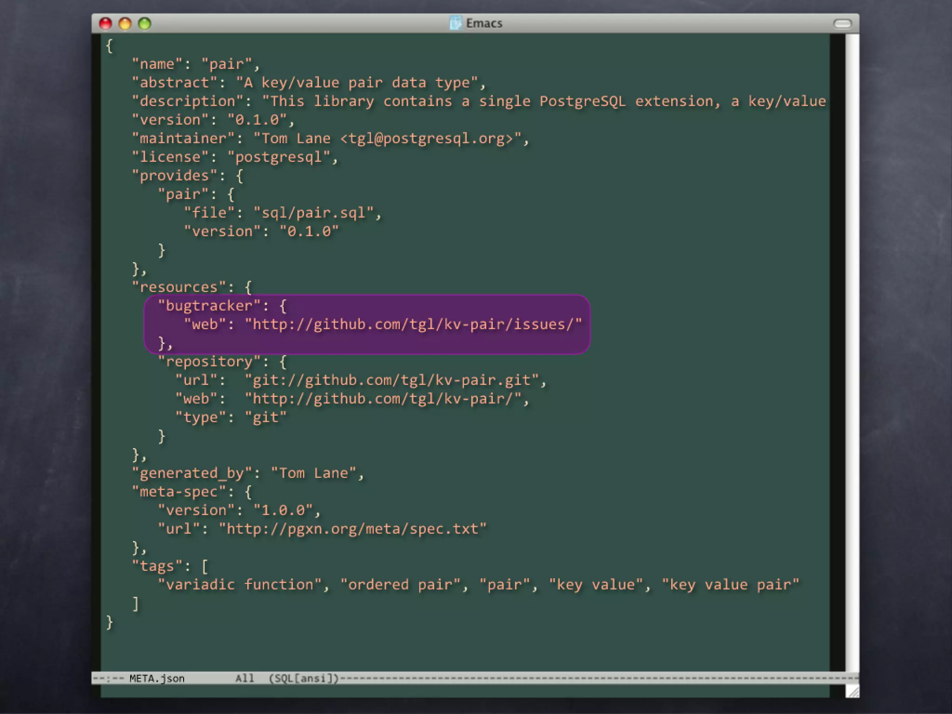Screen dimensions: 952x714
Task: Click the "resources" key
Action: point(179,287)
